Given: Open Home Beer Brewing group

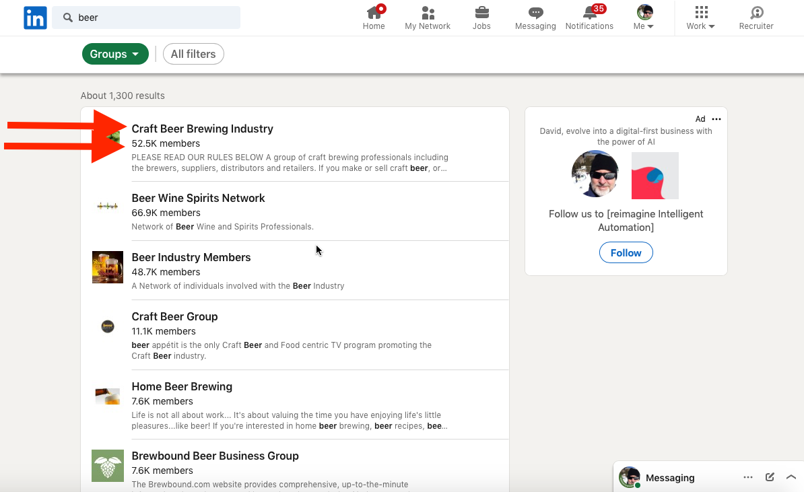Looking at the screenshot, I should click(x=182, y=386).
